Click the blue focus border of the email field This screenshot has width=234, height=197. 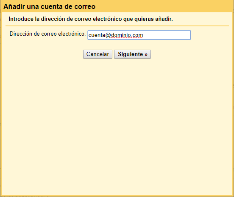(x=139, y=31)
